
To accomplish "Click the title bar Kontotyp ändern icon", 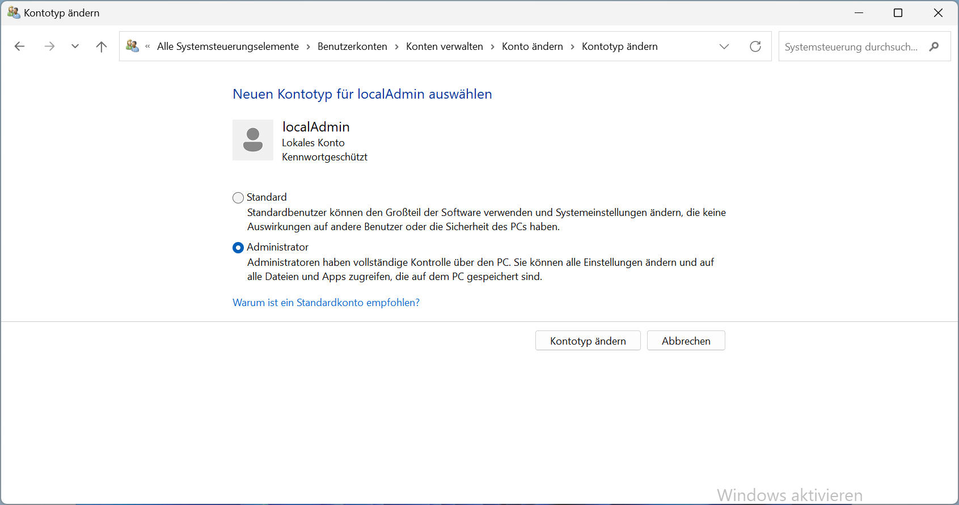I will point(13,12).
